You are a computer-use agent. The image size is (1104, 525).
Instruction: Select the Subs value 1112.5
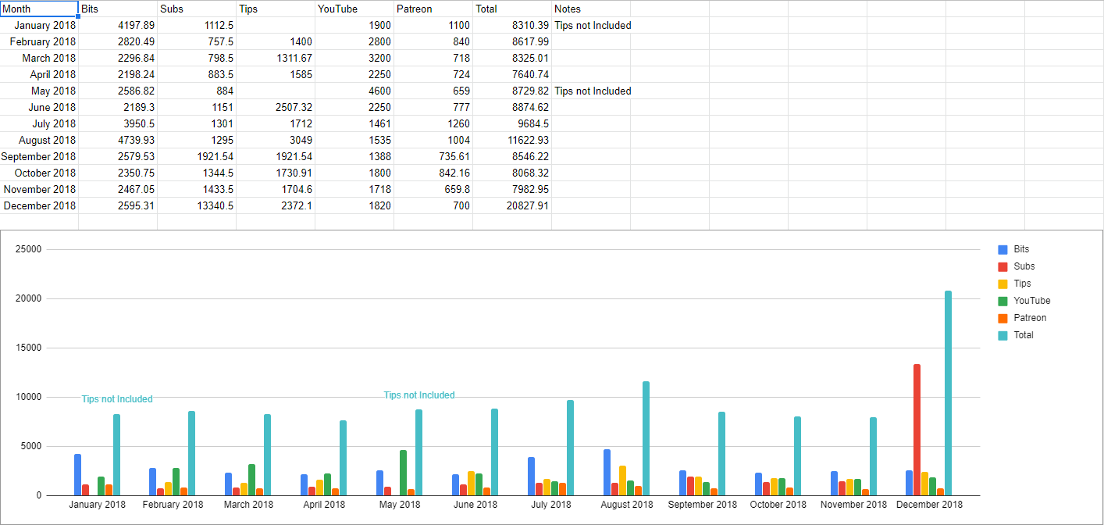197,25
